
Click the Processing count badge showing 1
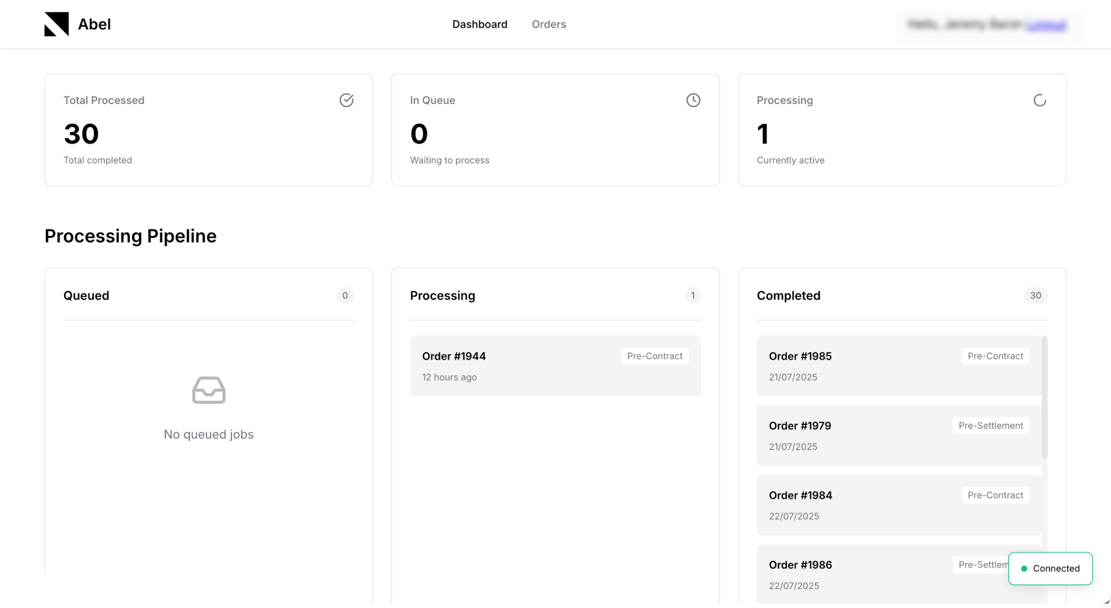tap(692, 296)
